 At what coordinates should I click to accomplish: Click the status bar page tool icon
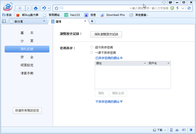tap(171, 130)
